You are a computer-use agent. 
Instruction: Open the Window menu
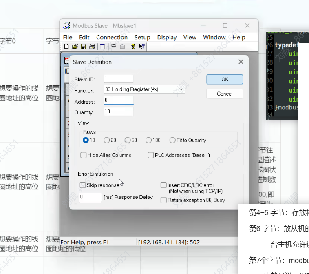point(214,37)
